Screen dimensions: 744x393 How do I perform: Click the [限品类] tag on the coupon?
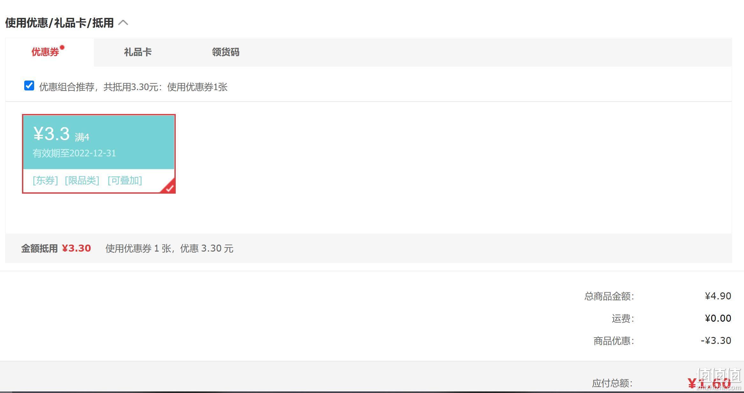tap(82, 181)
